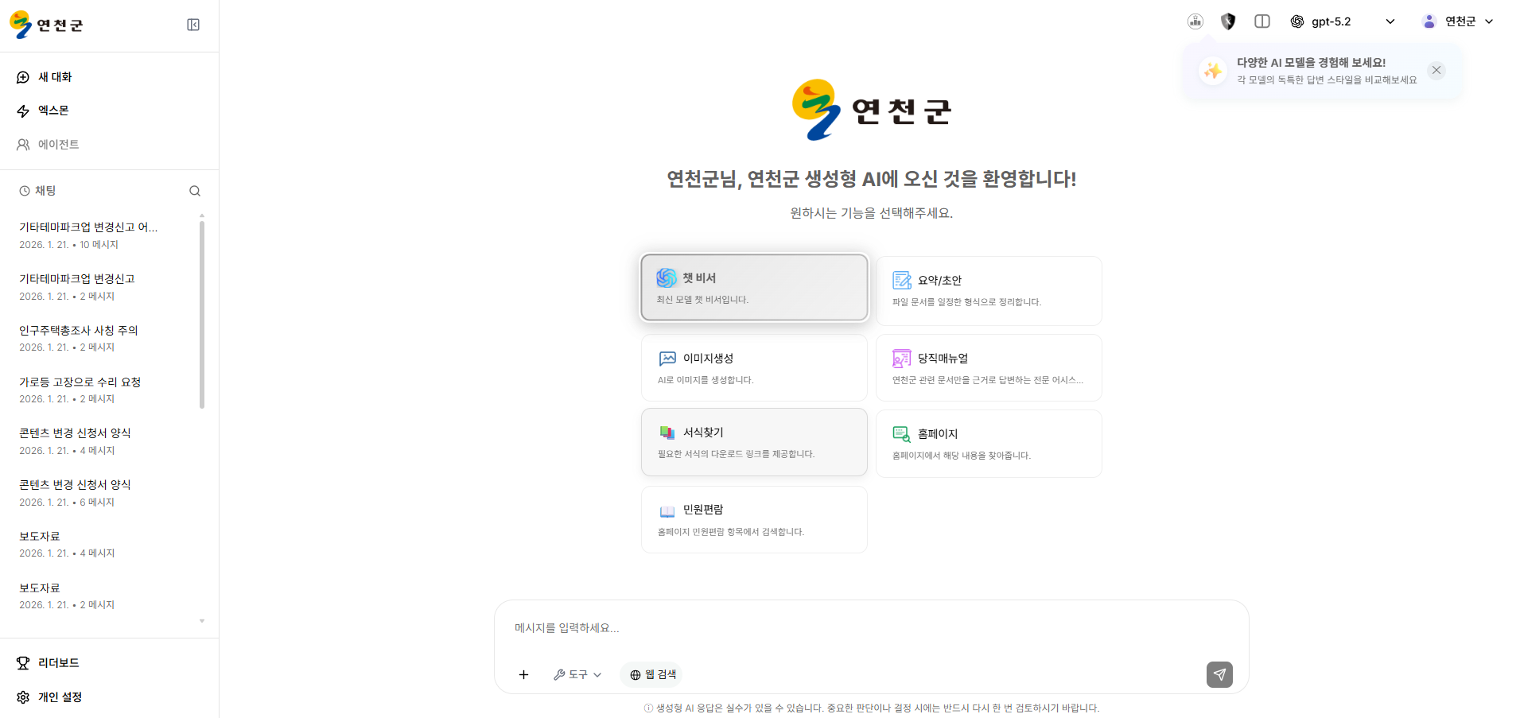Open the 민원편람 card
Image resolution: width=1520 pixels, height=718 pixels.
tap(754, 519)
